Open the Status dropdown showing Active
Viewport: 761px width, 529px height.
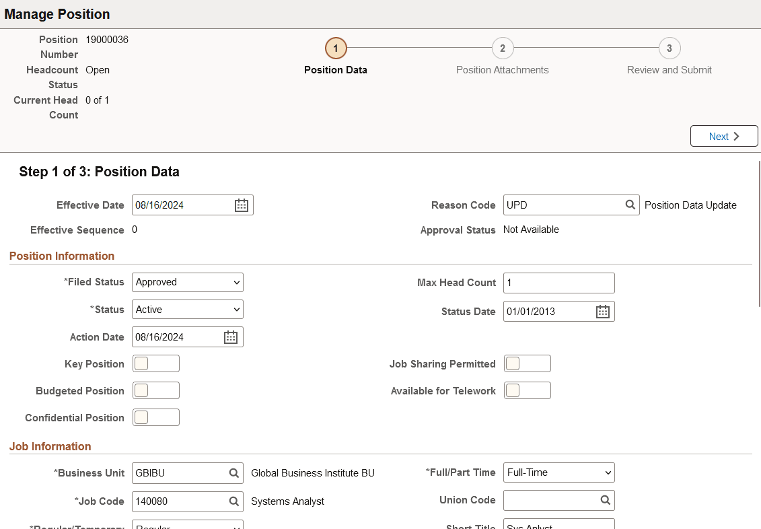(x=187, y=309)
